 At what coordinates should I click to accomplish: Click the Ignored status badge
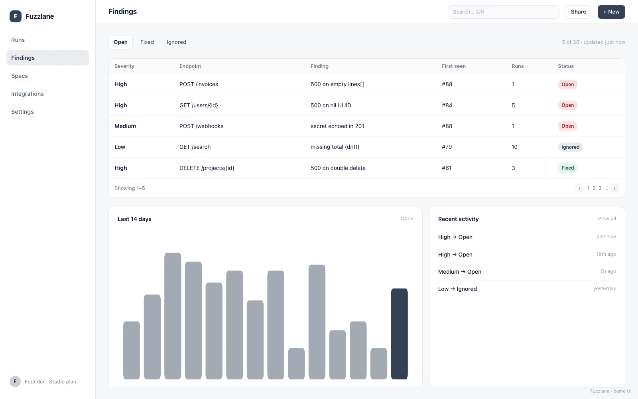(570, 147)
